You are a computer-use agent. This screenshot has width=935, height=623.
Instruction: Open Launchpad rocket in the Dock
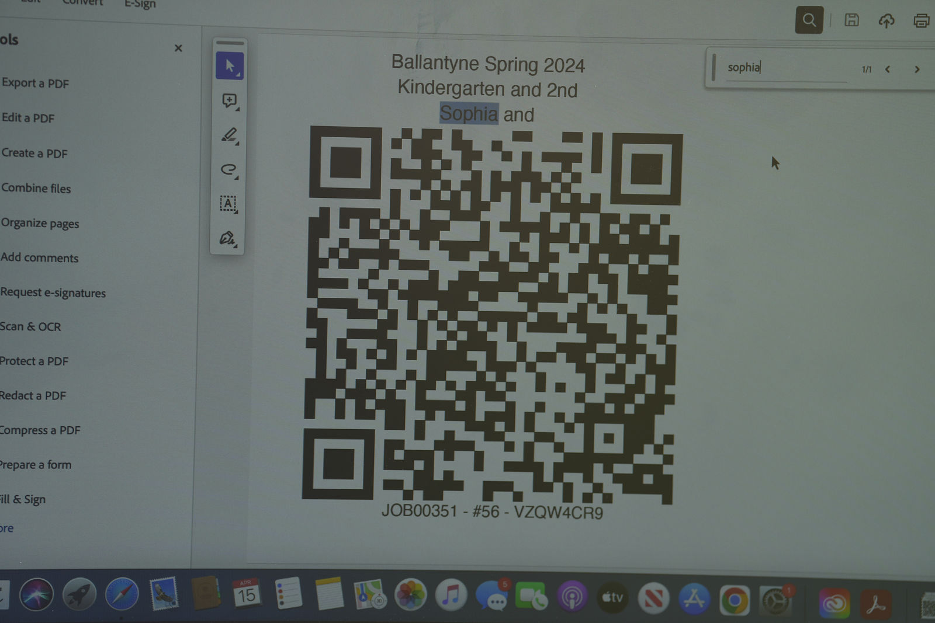click(79, 596)
